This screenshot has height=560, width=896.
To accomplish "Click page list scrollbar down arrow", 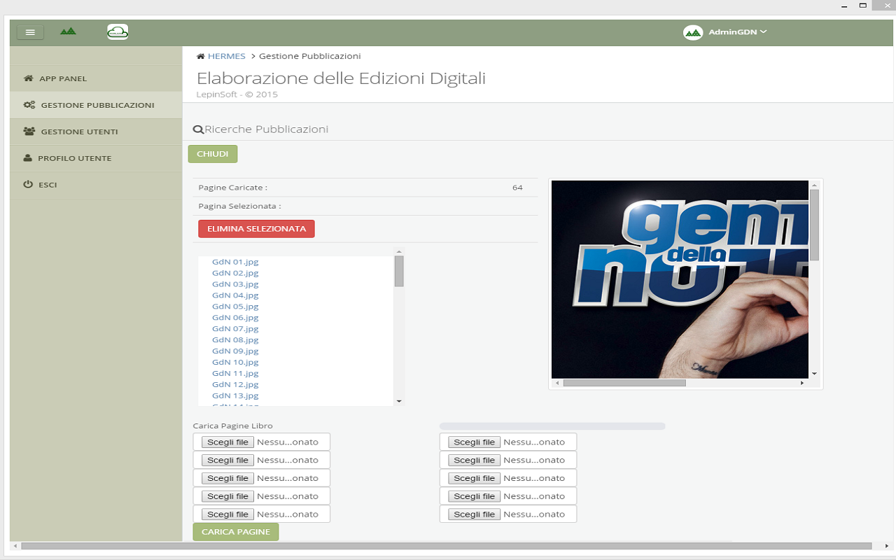I will 399,401.
